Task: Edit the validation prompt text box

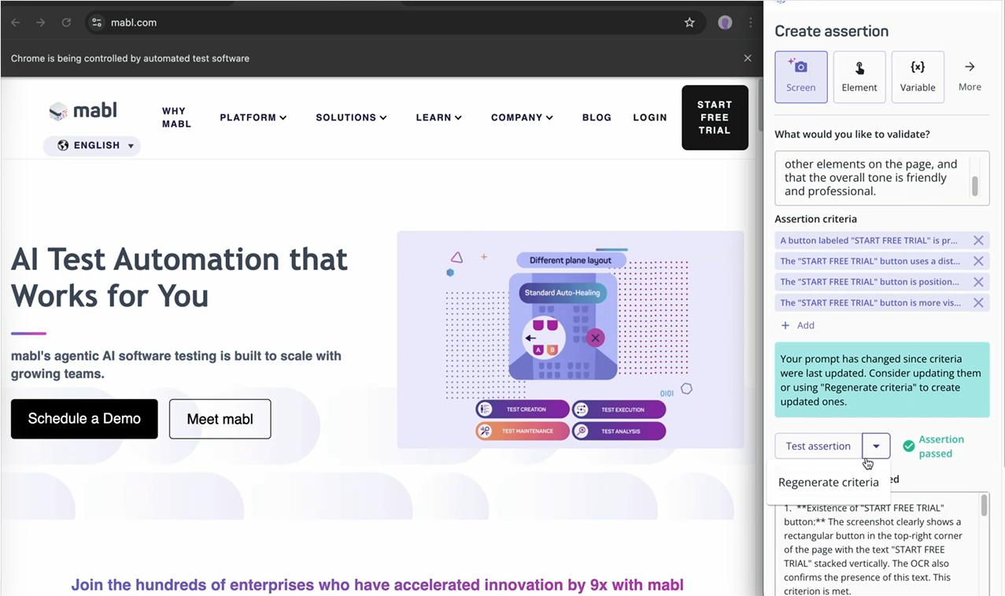Action: (x=881, y=178)
